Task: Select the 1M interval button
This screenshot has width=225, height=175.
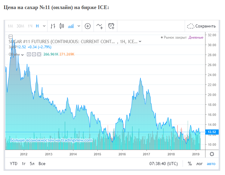Action: 10,26
